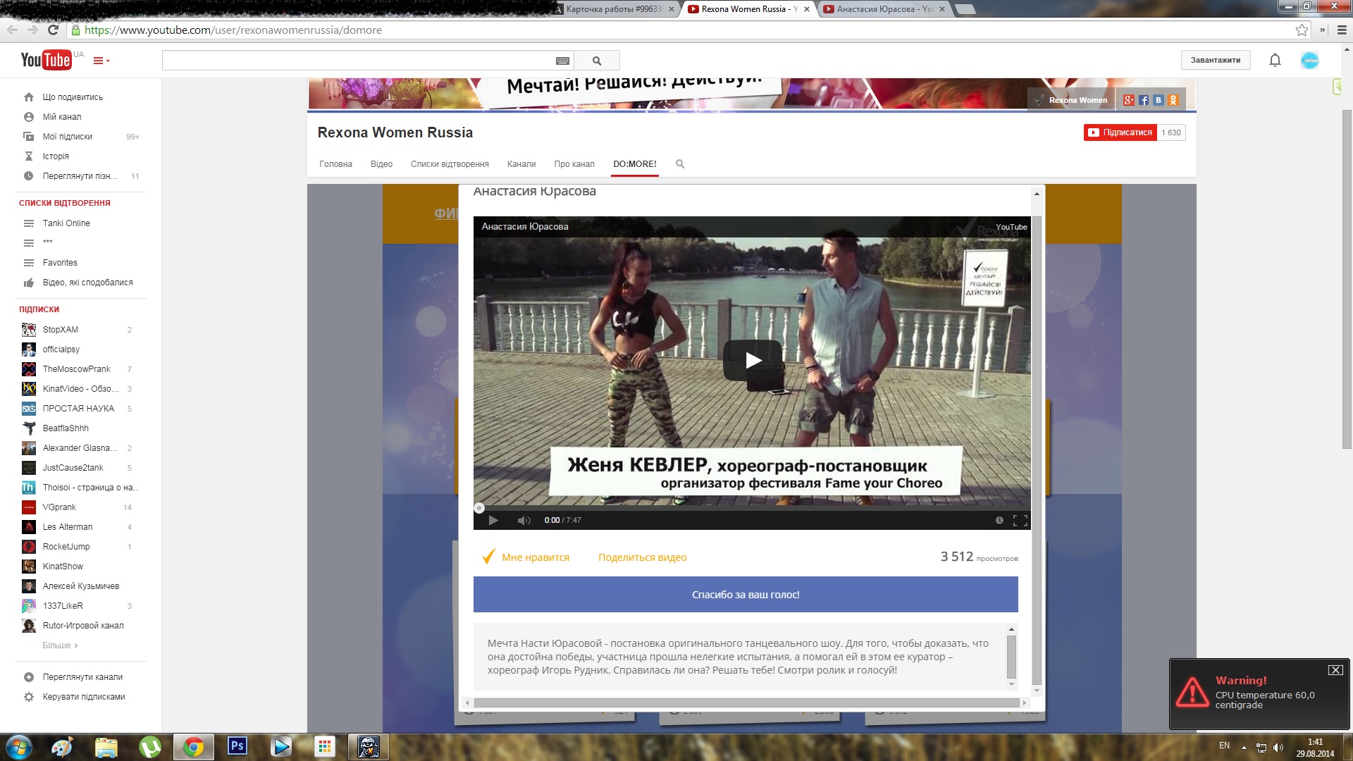Click the Watch Later clock icon in the player
1353x761 pixels.
pos(999,521)
